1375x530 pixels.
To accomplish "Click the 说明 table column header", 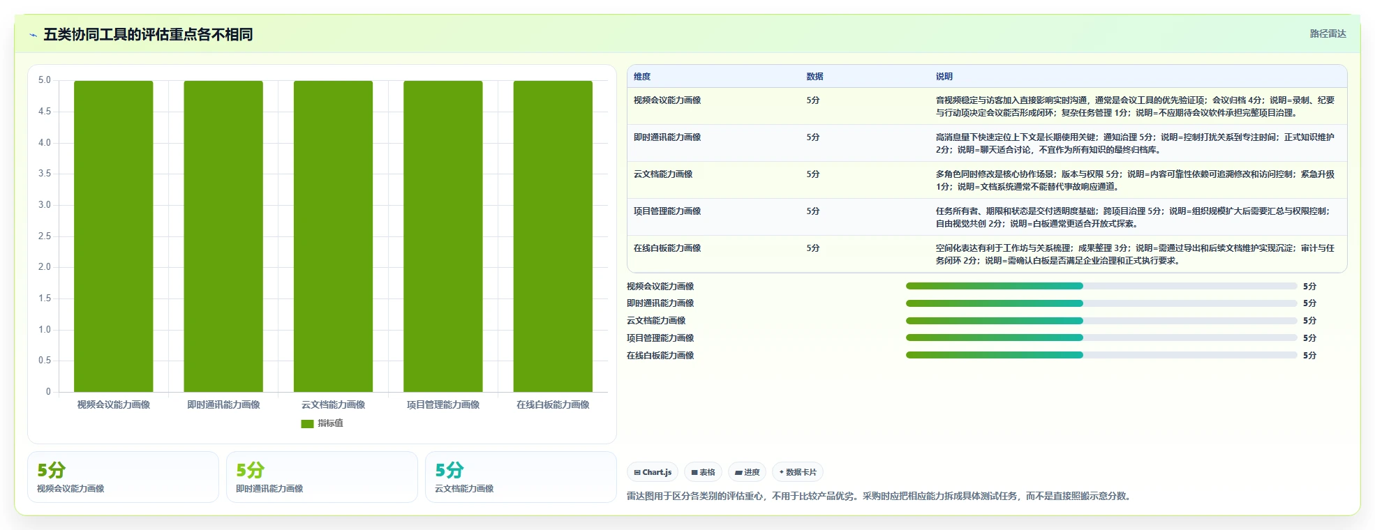I will 944,77.
